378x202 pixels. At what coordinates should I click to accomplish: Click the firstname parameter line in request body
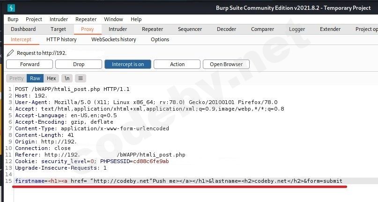coord(178,181)
